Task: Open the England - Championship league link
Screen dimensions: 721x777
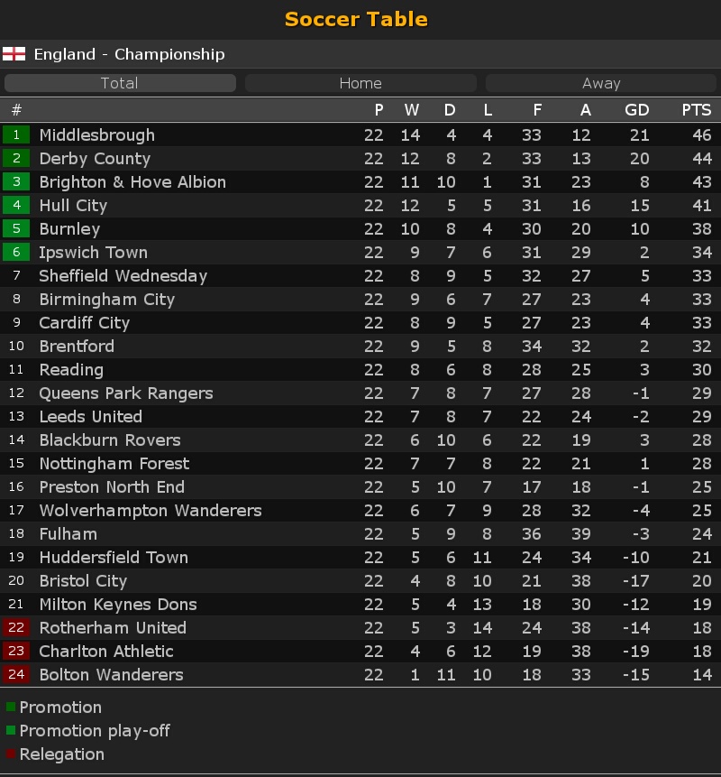Action: point(129,54)
